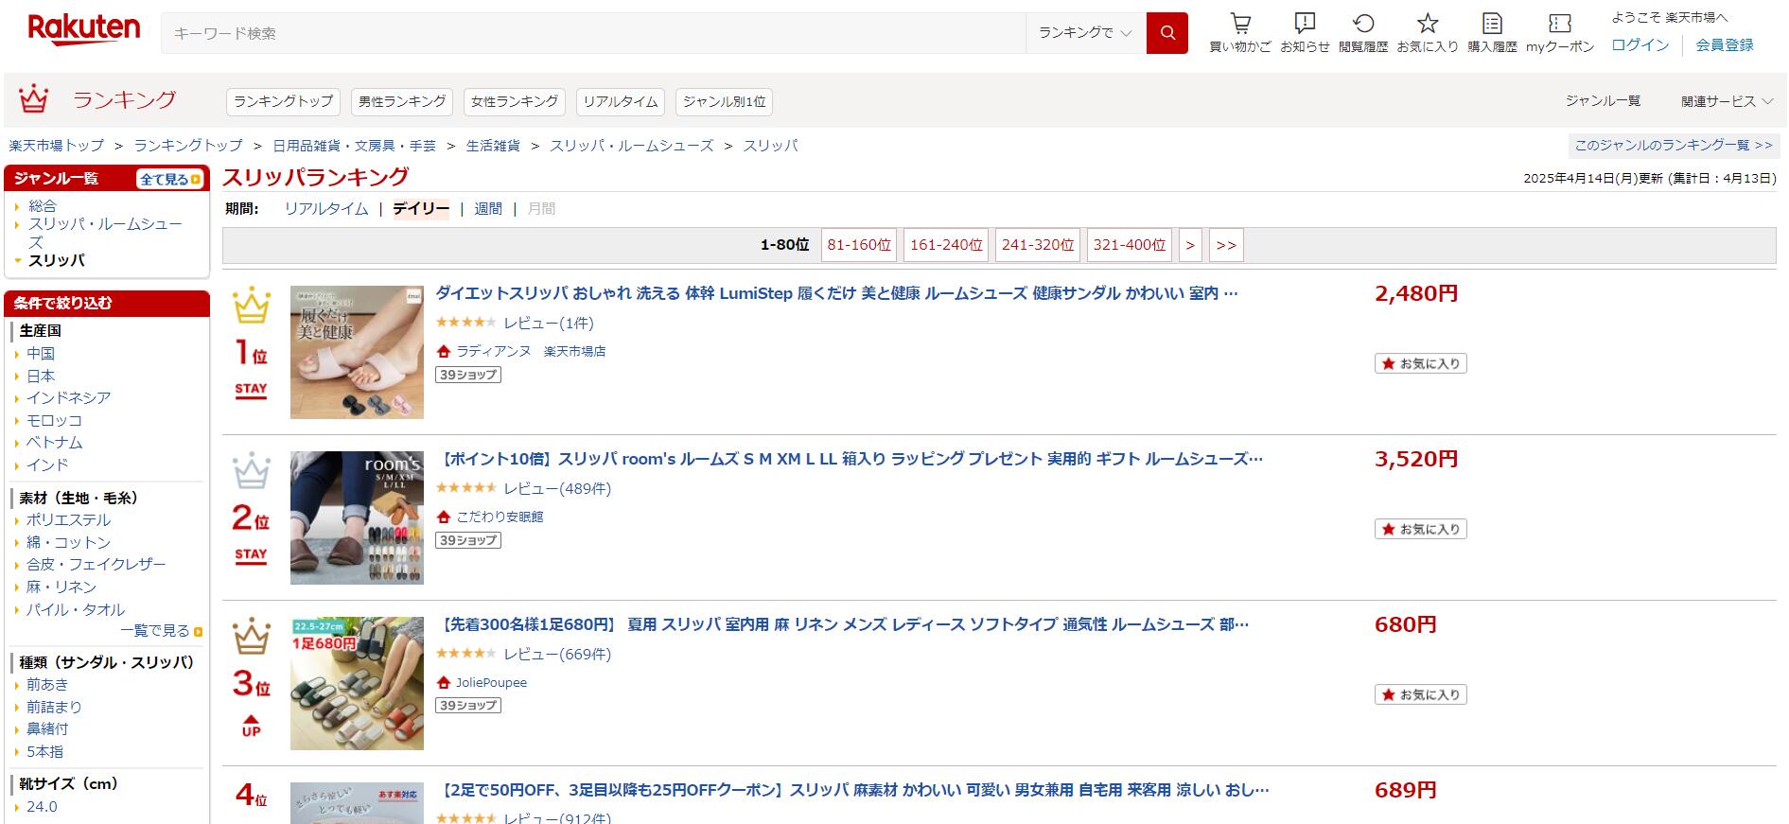
Task: Click the ログイン link
Action: [x=1640, y=44]
